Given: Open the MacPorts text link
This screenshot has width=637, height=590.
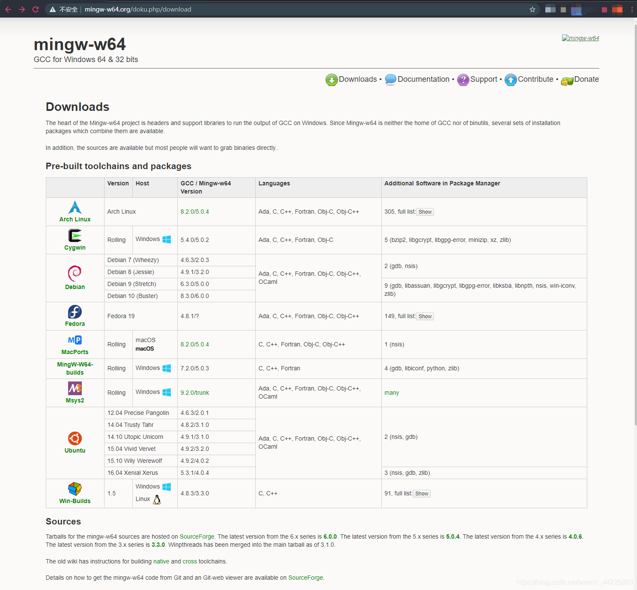Looking at the screenshot, I should tap(75, 352).
